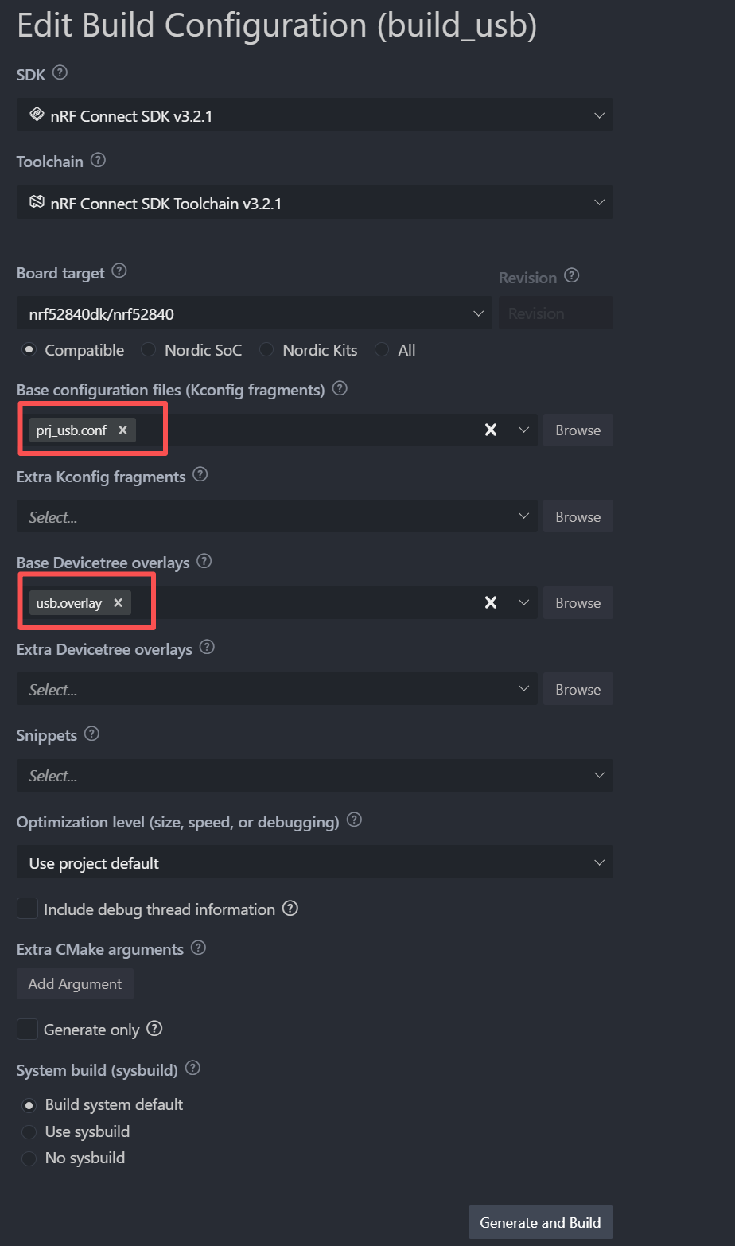Image resolution: width=735 pixels, height=1246 pixels.
Task: Open Optimization level dropdown showing Use project default
Action: (314, 862)
